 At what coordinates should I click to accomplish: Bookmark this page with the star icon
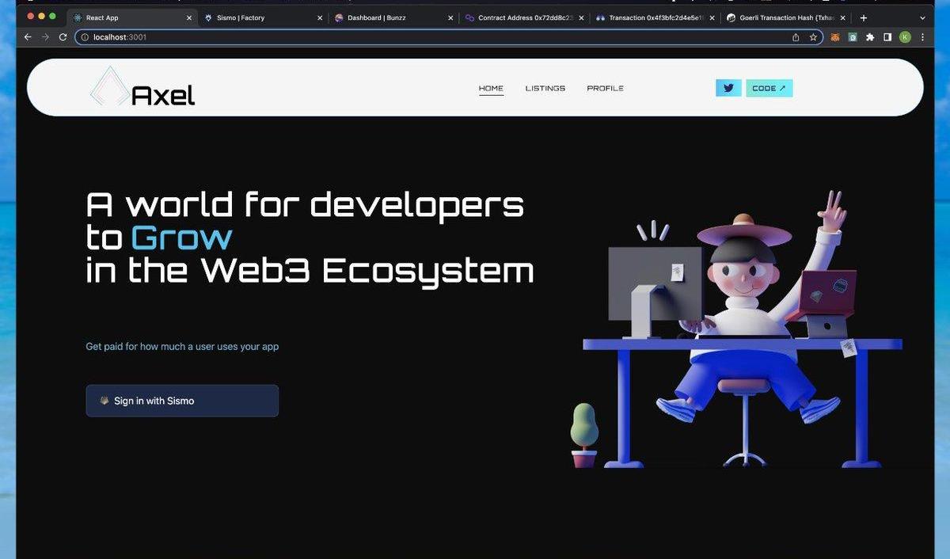pos(813,37)
